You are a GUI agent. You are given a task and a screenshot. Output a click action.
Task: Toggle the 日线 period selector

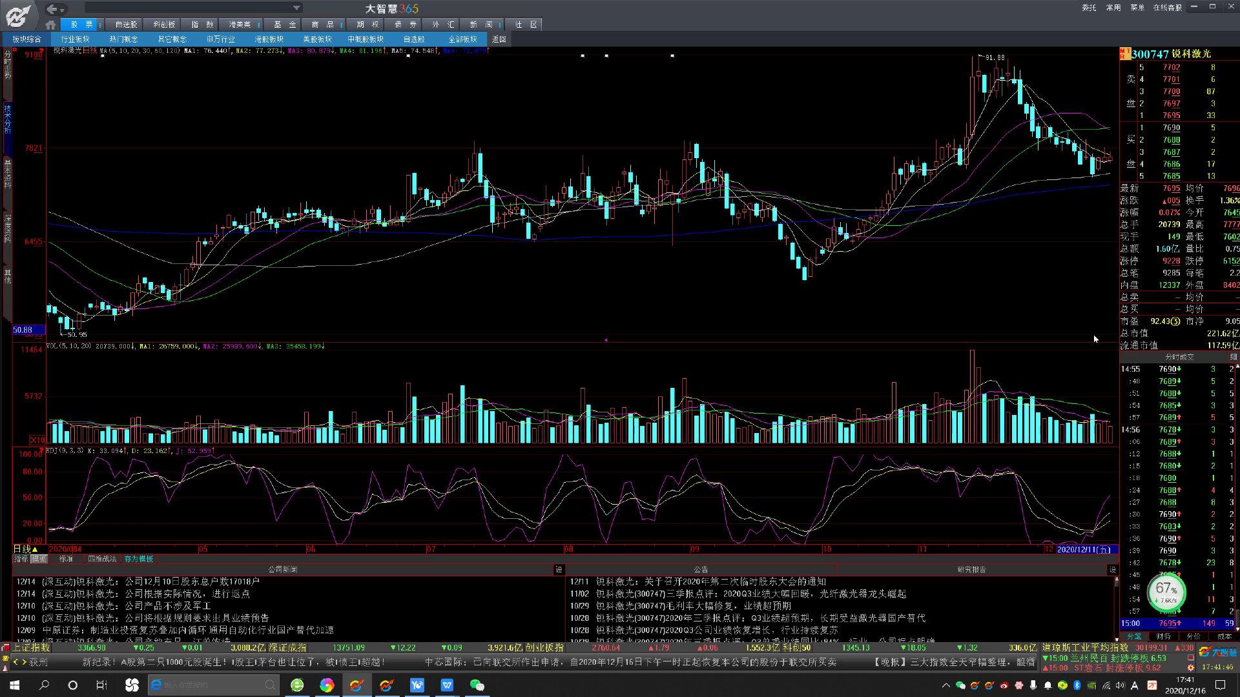coord(25,549)
